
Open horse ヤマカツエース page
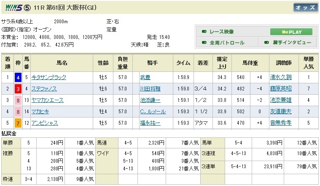47,100
